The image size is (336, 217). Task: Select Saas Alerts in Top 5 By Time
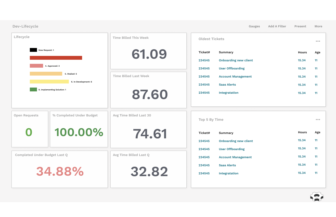pos(227,165)
